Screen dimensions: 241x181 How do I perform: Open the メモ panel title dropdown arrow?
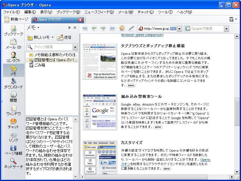click(39, 28)
